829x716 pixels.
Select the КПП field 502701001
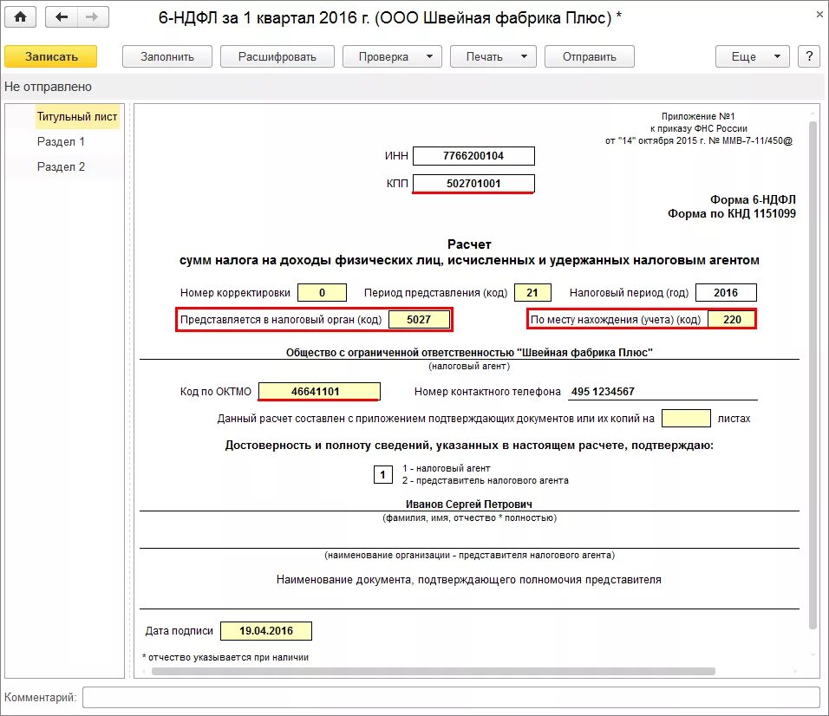pyautogui.click(x=473, y=184)
